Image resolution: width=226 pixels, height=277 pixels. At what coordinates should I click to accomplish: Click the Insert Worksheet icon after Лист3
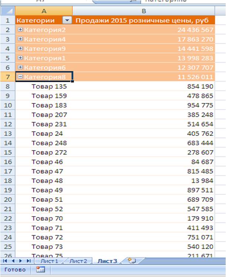coord(130,261)
